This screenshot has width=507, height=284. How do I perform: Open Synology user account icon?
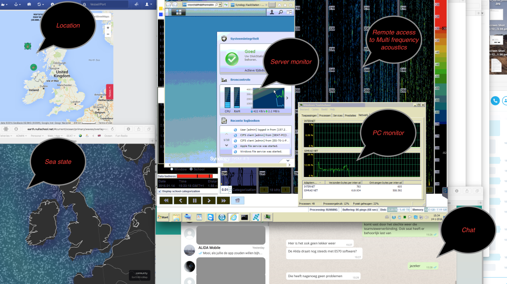(x=272, y=12)
